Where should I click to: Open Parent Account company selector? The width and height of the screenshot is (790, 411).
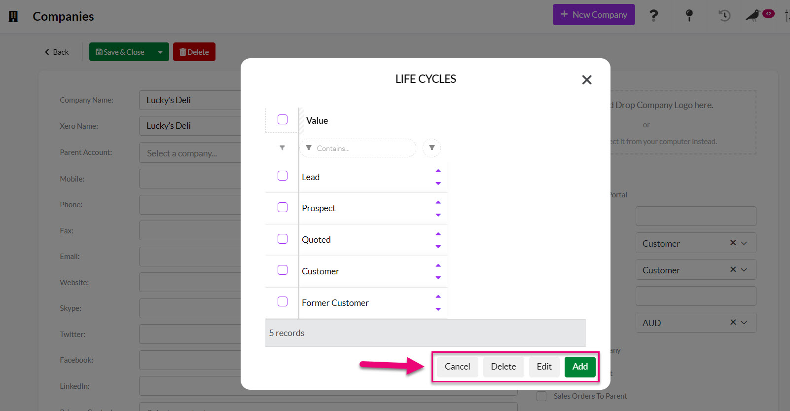[x=190, y=153]
